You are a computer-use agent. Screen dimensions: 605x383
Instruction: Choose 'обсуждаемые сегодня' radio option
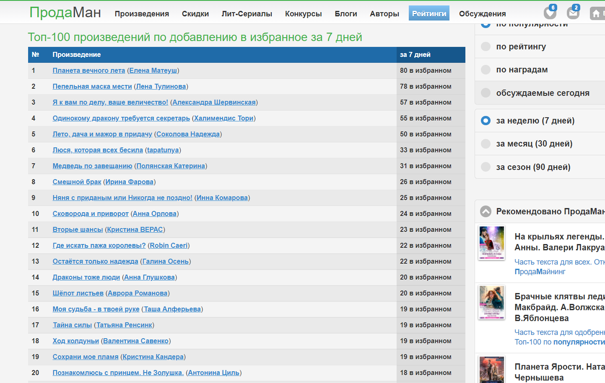click(486, 93)
